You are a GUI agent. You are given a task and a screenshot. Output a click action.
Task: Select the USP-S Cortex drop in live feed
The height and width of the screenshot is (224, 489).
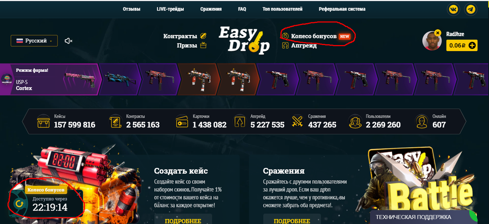(49, 80)
